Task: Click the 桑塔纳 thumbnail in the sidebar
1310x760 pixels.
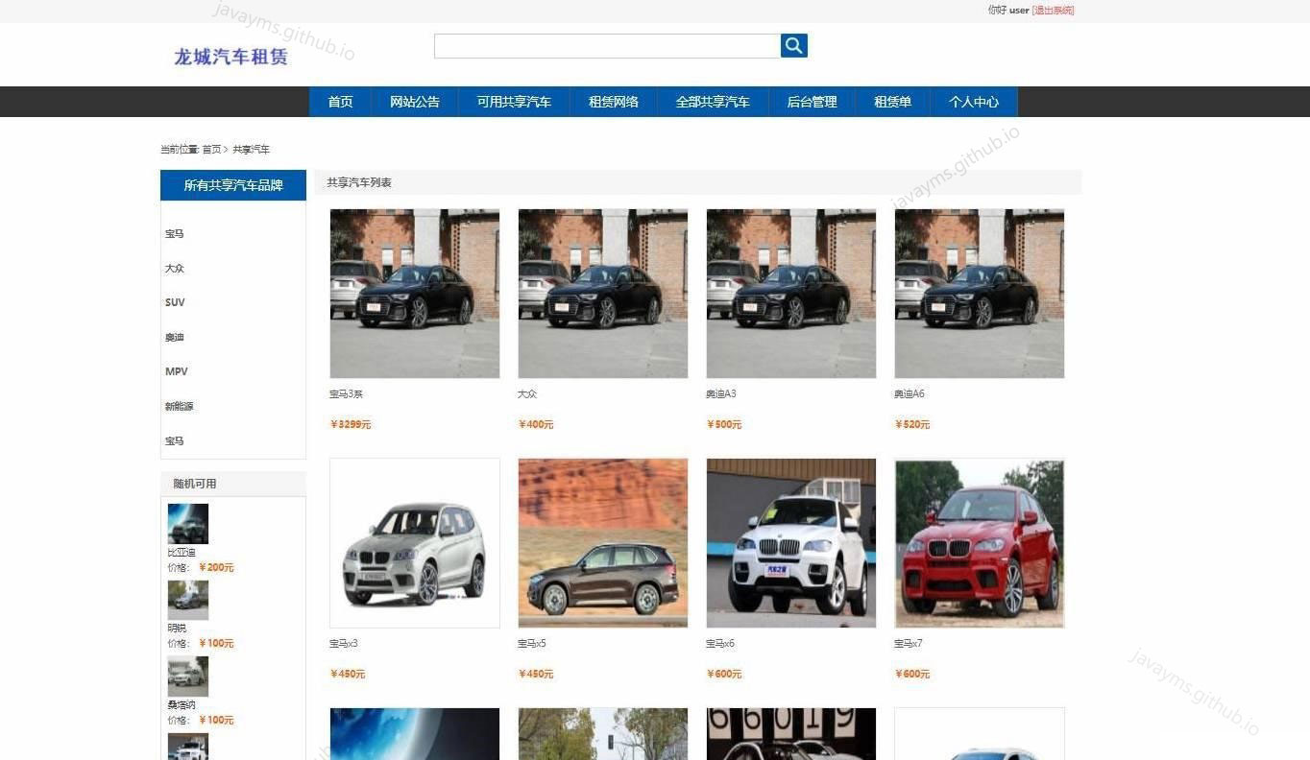Action: 187,677
